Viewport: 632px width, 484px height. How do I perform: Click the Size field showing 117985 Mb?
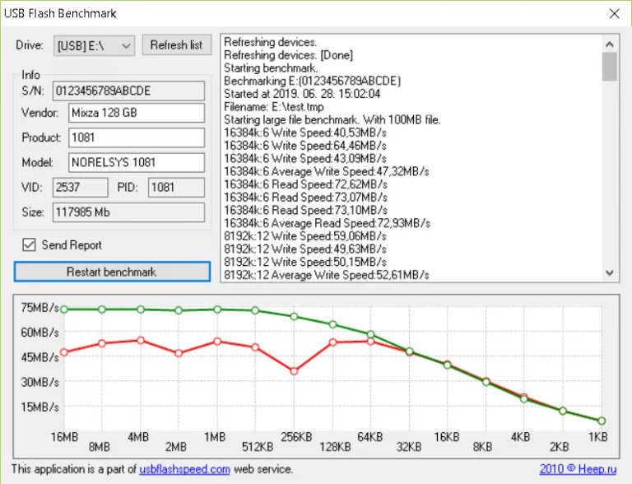tap(128, 212)
